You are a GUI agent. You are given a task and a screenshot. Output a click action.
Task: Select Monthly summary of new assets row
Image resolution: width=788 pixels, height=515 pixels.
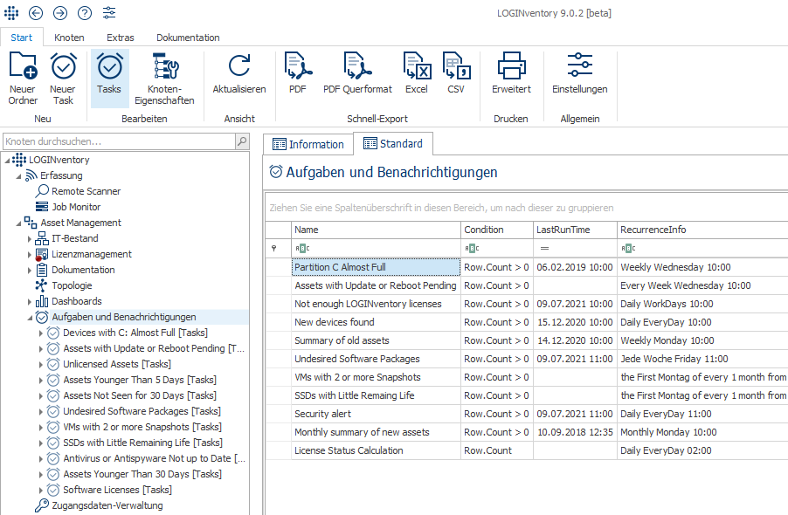point(527,432)
